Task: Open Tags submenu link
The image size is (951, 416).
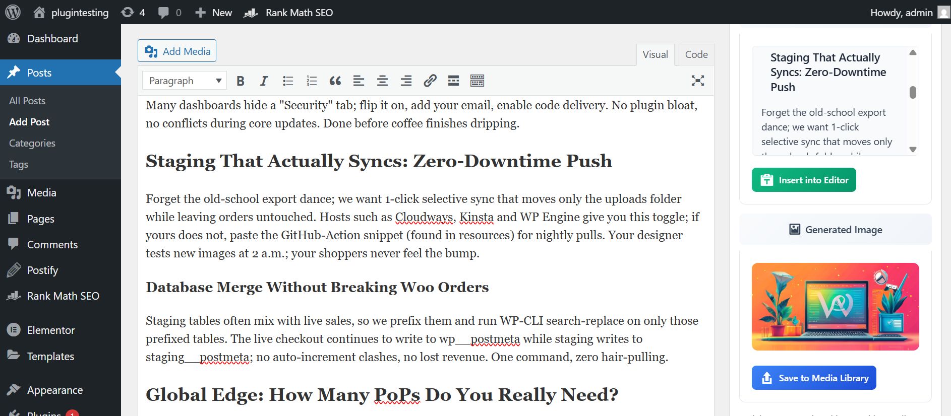Action: coord(19,164)
